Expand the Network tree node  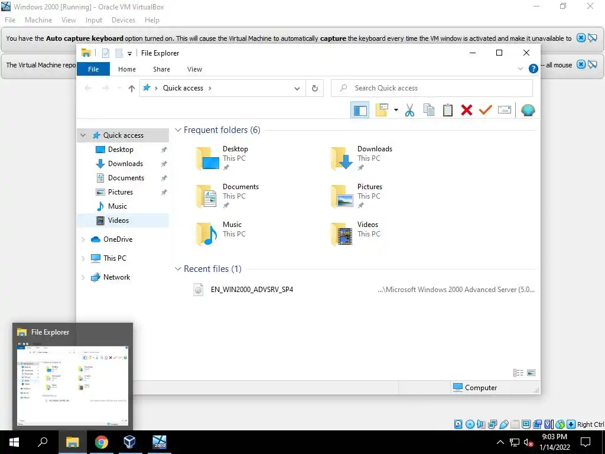click(x=83, y=277)
